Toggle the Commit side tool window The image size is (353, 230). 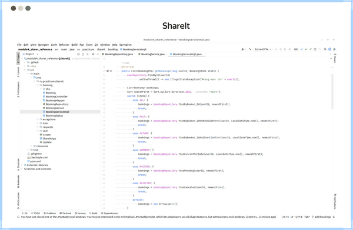tap(18, 72)
